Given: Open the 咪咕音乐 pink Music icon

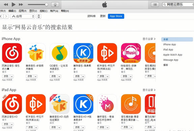Looking at the screenshot, I should click(131, 53).
